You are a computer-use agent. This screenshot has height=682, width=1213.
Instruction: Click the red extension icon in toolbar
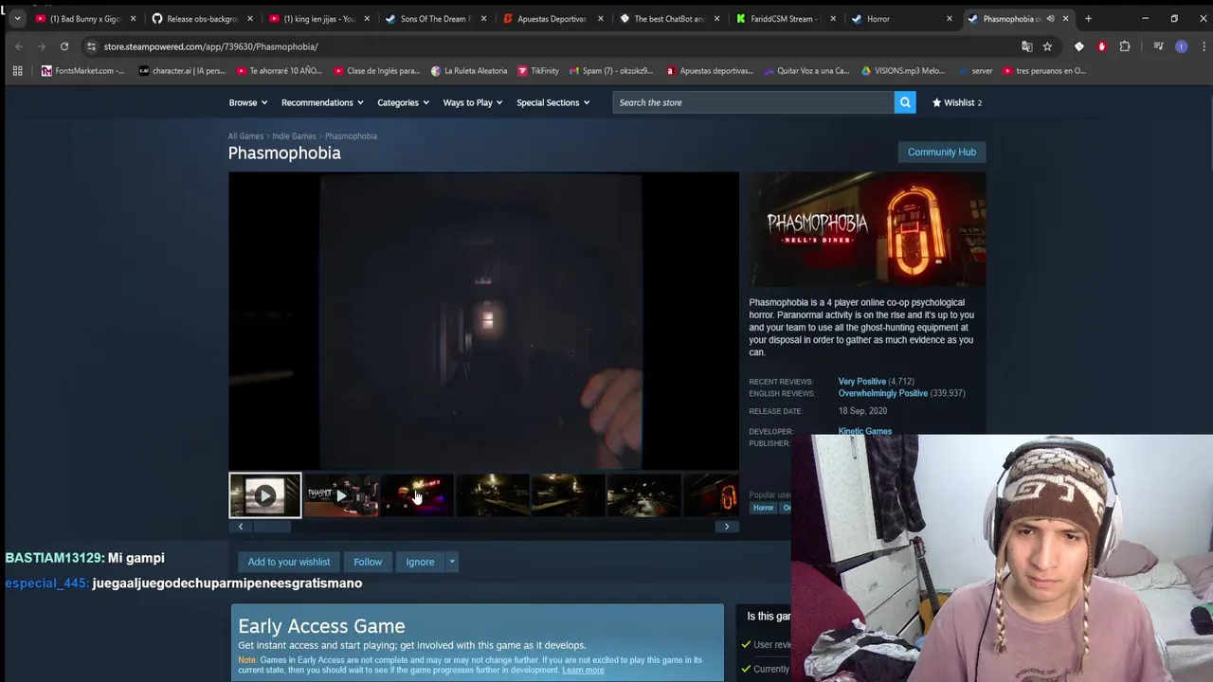pyautogui.click(x=1101, y=46)
